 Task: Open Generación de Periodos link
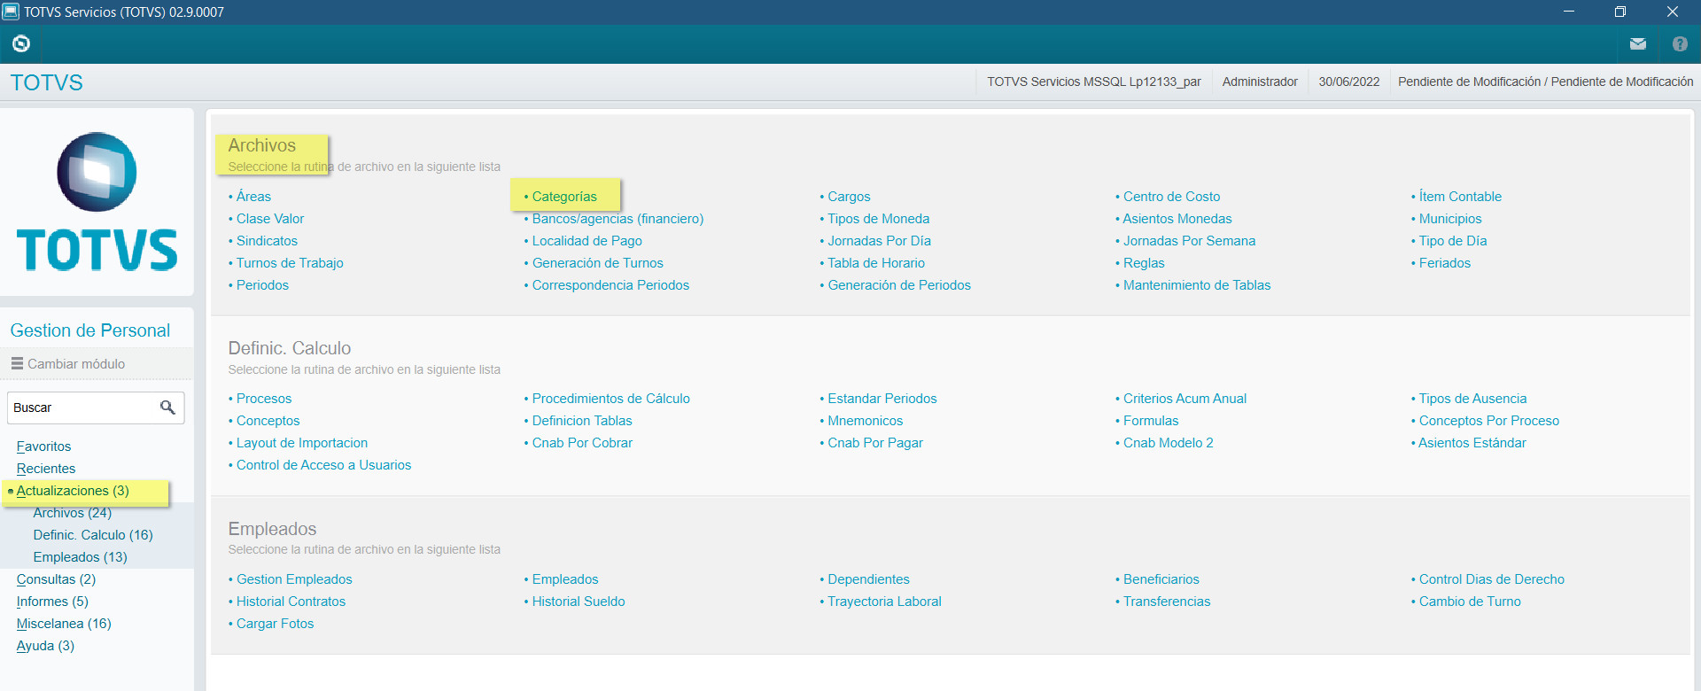click(x=899, y=285)
